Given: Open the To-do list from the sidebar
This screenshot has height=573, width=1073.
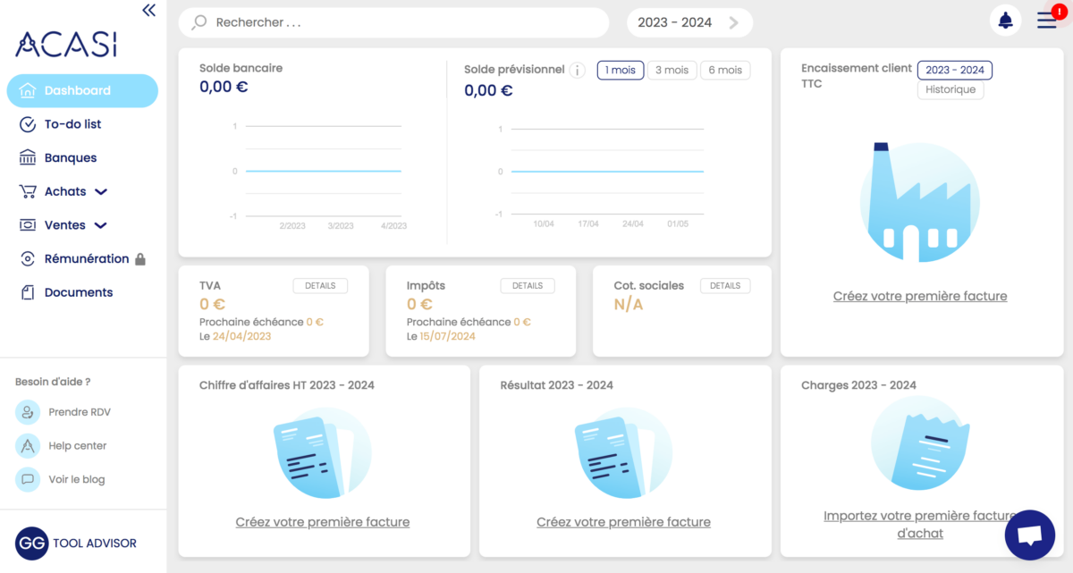Looking at the screenshot, I should [72, 124].
